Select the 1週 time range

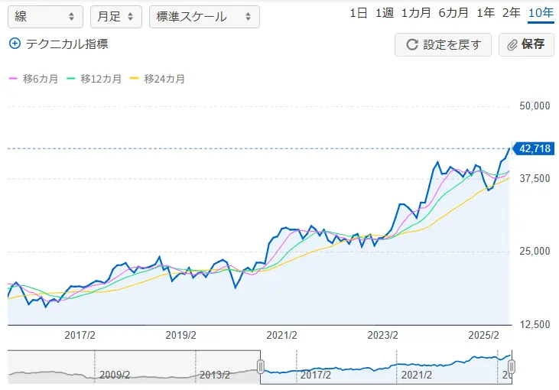[x=385, y=13]
